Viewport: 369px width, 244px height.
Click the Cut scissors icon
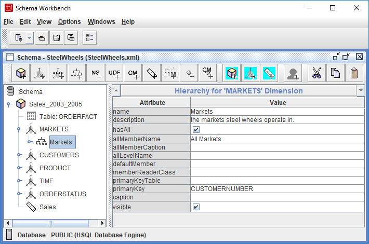point(317,73)
